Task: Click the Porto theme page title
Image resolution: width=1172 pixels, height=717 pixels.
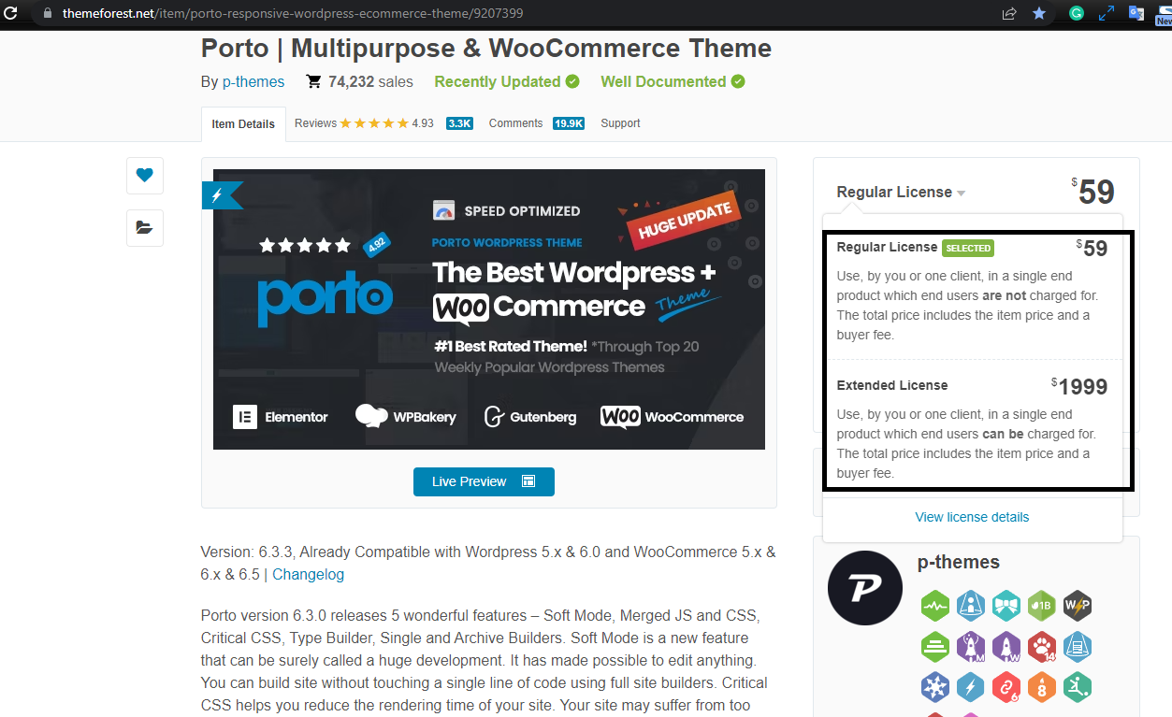Action: pyautogui.click(x=486, y=48)
